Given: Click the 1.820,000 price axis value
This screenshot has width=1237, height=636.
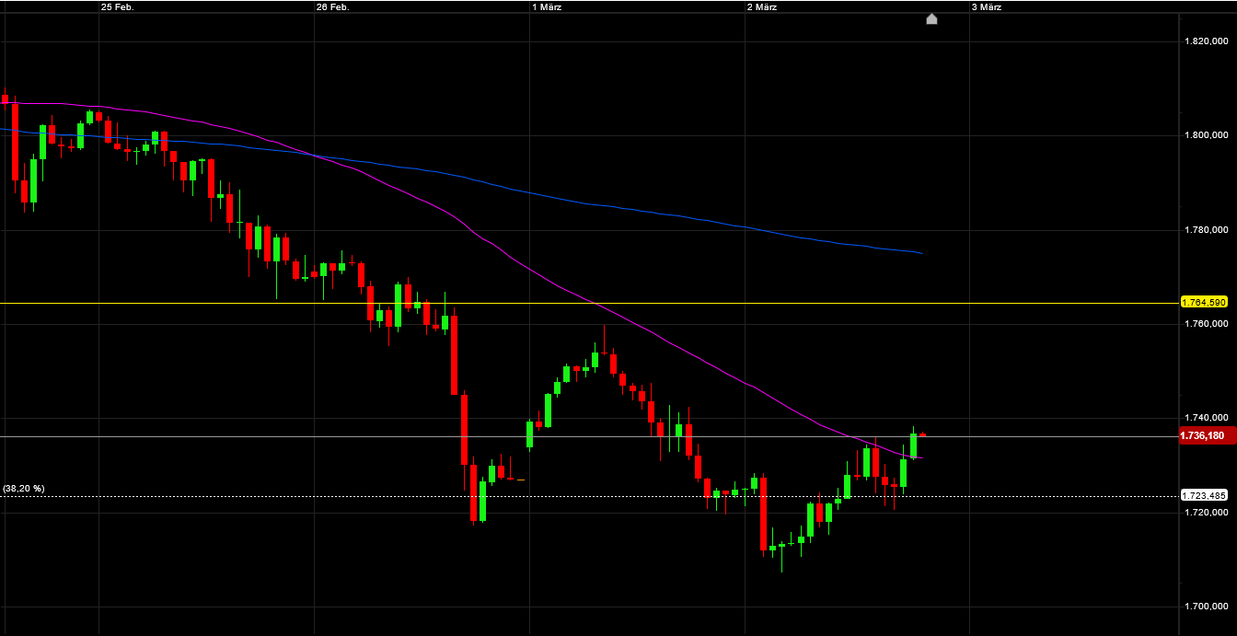Looking at the screenshot, I should (1207, 41).
